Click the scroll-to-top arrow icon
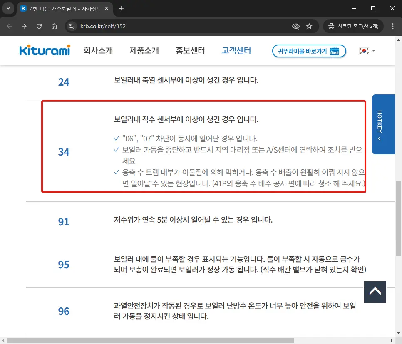Screen dimensions: 402x344 pos(375,292)
